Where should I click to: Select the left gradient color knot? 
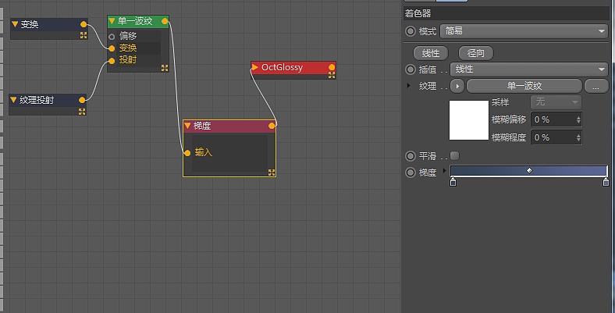click(x=453, y=182)
